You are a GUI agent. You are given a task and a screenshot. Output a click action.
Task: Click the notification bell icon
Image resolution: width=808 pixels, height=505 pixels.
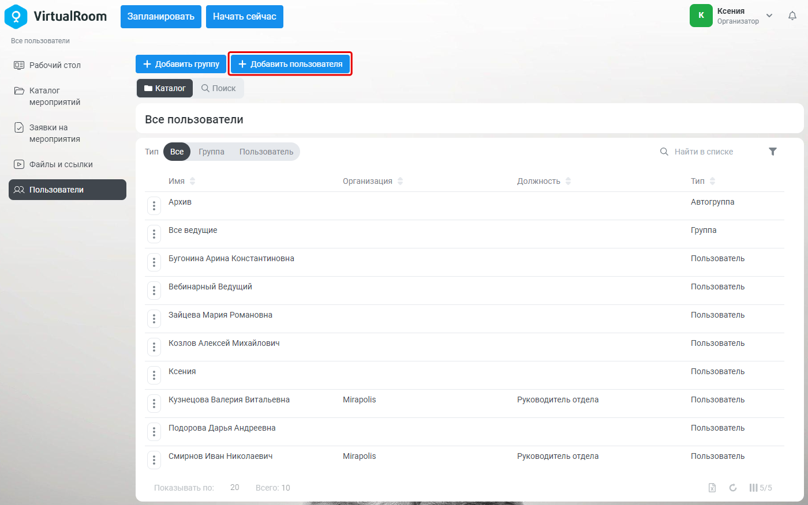[x=792, y=16]
